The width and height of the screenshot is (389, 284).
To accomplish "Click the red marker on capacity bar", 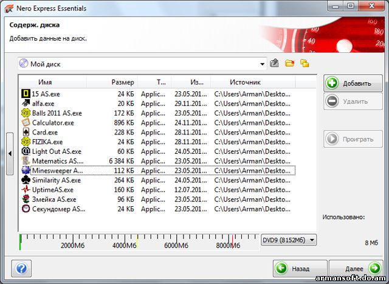I will 232,241.
